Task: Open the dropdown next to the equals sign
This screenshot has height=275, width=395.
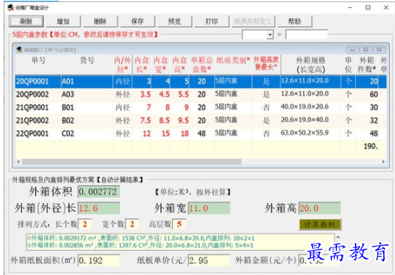Action: point(270,35)
